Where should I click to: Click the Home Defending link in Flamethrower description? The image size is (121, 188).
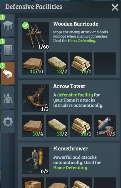pyautogui.click(x=70, y=168)
